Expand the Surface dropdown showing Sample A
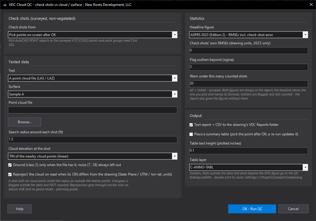The image size is (316, 221). (93, 94)
